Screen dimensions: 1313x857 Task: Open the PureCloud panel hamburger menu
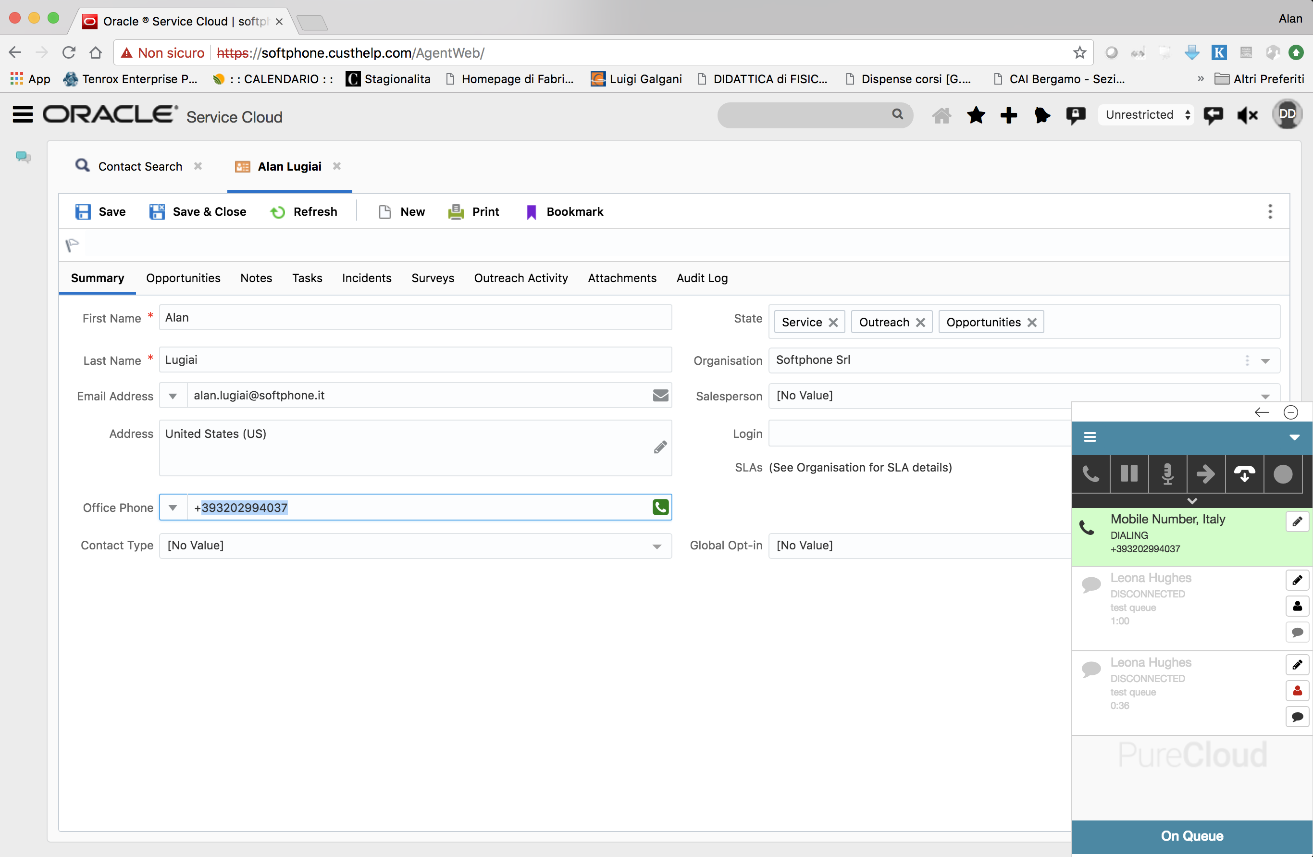[x=1090, y=437]
